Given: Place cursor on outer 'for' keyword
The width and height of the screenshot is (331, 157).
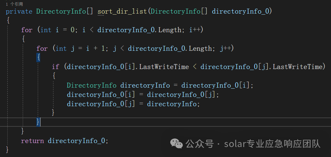Looking at the screenshot, I should 27,30.
